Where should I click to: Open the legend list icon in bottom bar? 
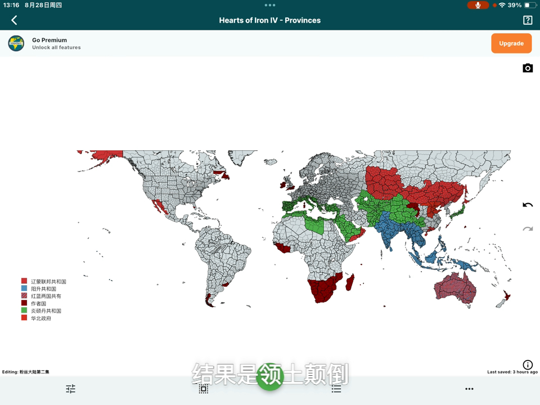(x=336, y=389)
